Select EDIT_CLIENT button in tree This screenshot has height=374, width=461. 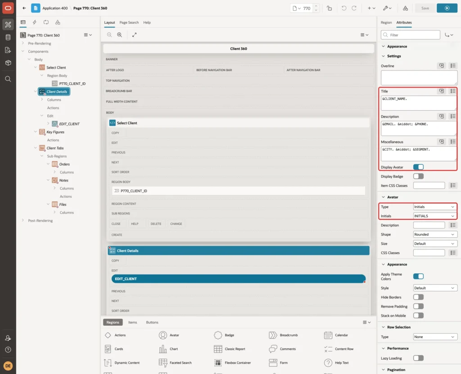coord(69,124)
